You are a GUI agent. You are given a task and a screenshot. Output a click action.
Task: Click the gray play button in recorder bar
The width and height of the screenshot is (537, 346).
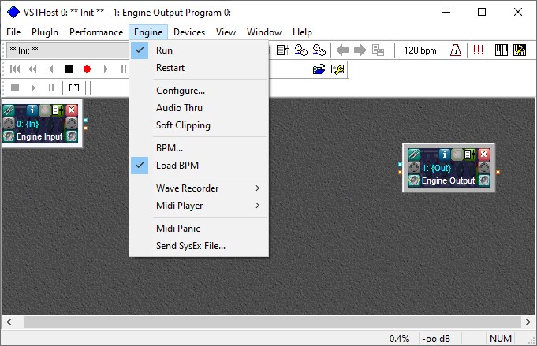[106, 69]
